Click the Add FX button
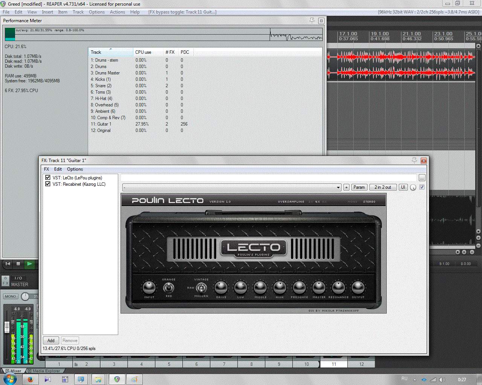482x385 pixels. point(51,341)
